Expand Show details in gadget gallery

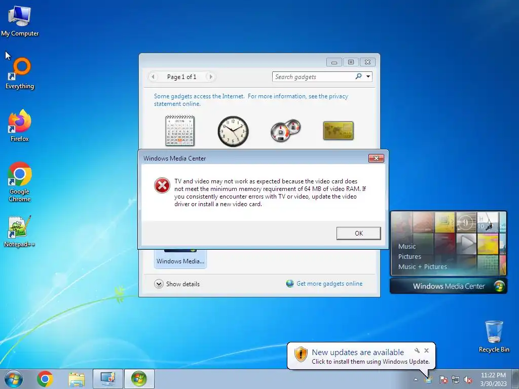(x=177, y=284)
